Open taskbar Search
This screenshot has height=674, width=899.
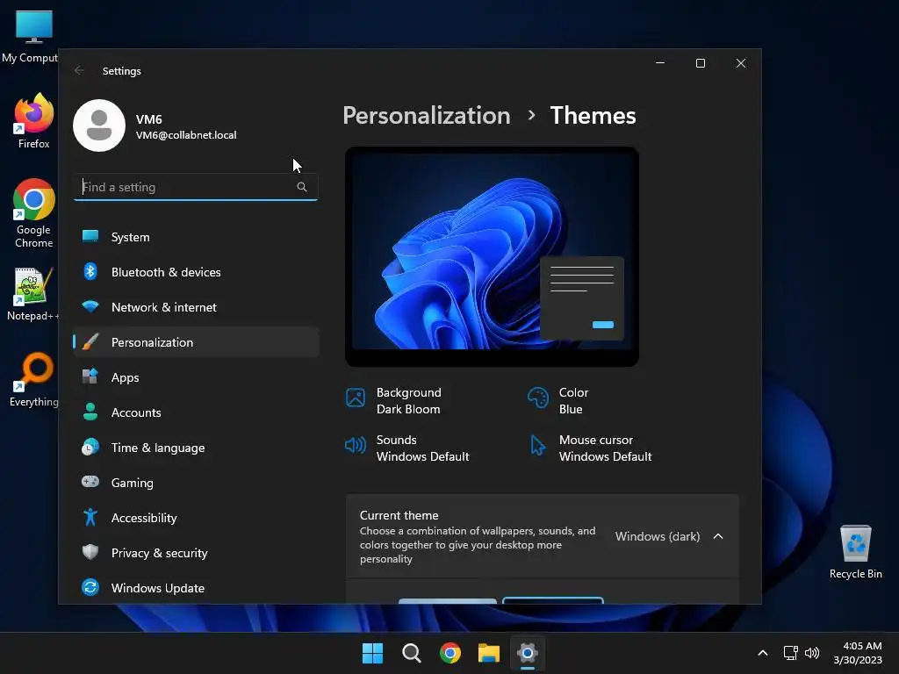pyautogui.click(x=411, y=653)
